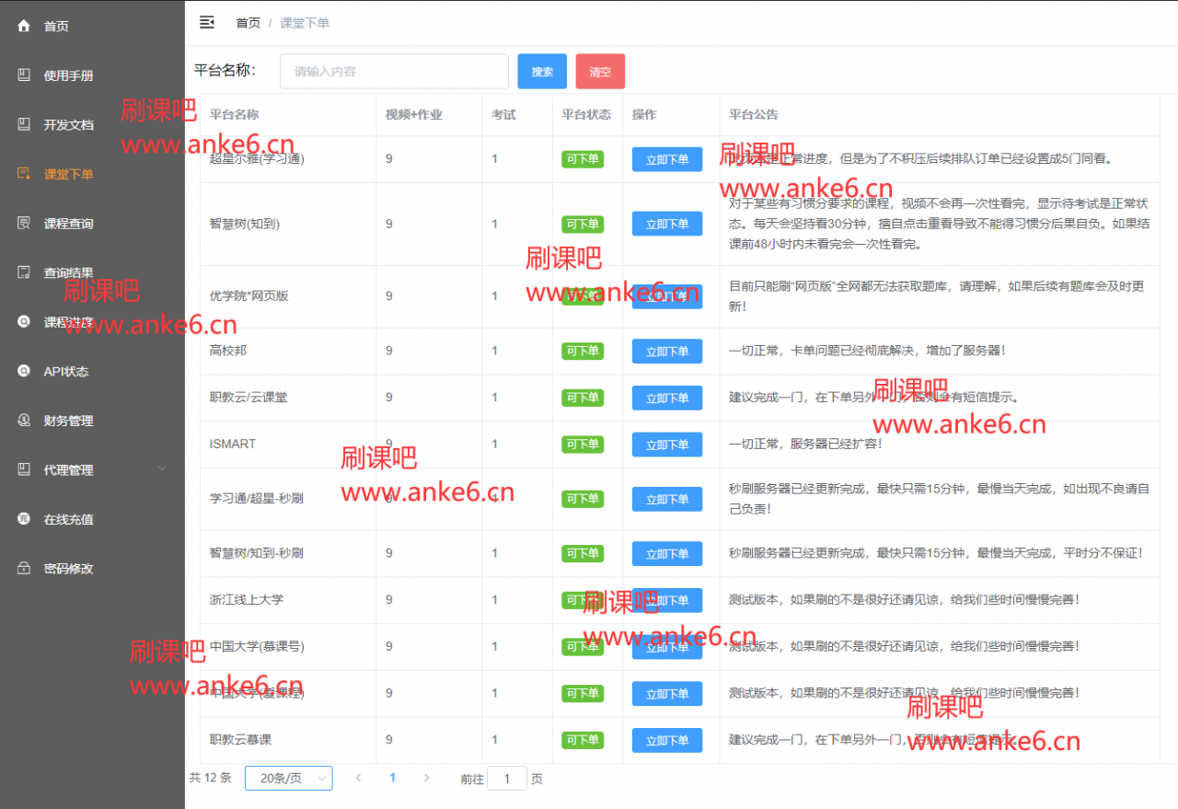Click the API状态 icon in sidebar

click(x=24, y=371)
